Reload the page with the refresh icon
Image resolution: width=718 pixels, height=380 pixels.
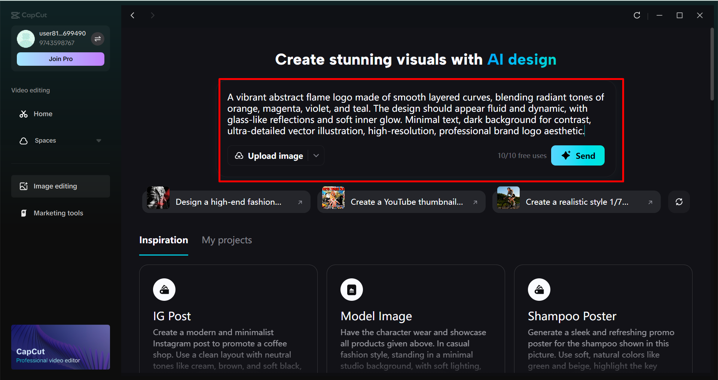pyautogui.click(x=637, y=15)
